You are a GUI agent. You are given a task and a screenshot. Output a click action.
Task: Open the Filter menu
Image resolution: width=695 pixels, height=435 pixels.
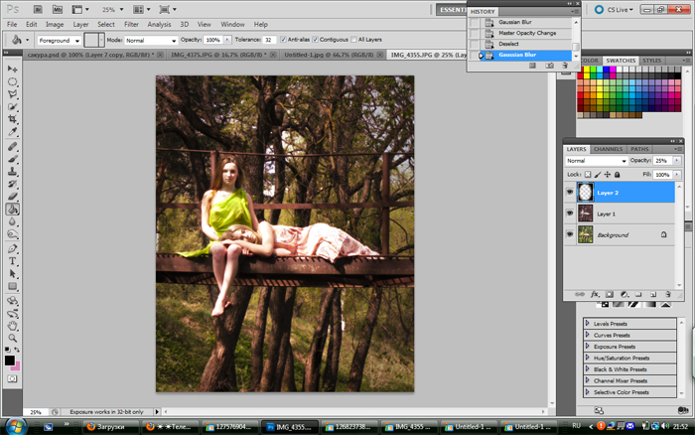[131, 25]
